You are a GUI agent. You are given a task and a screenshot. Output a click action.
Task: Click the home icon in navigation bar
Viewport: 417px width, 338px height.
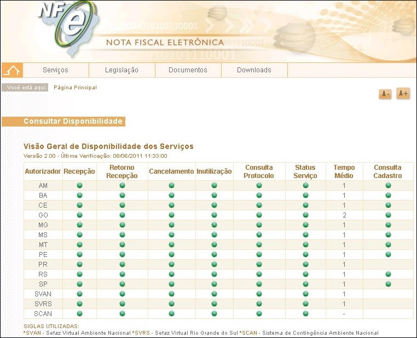[12, 70]
